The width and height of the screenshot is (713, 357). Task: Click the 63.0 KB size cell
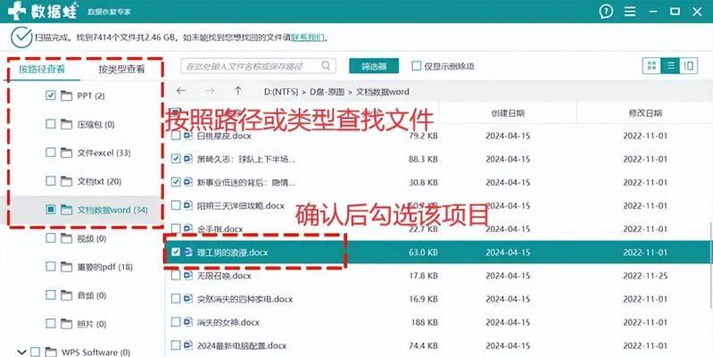(423, 252)
